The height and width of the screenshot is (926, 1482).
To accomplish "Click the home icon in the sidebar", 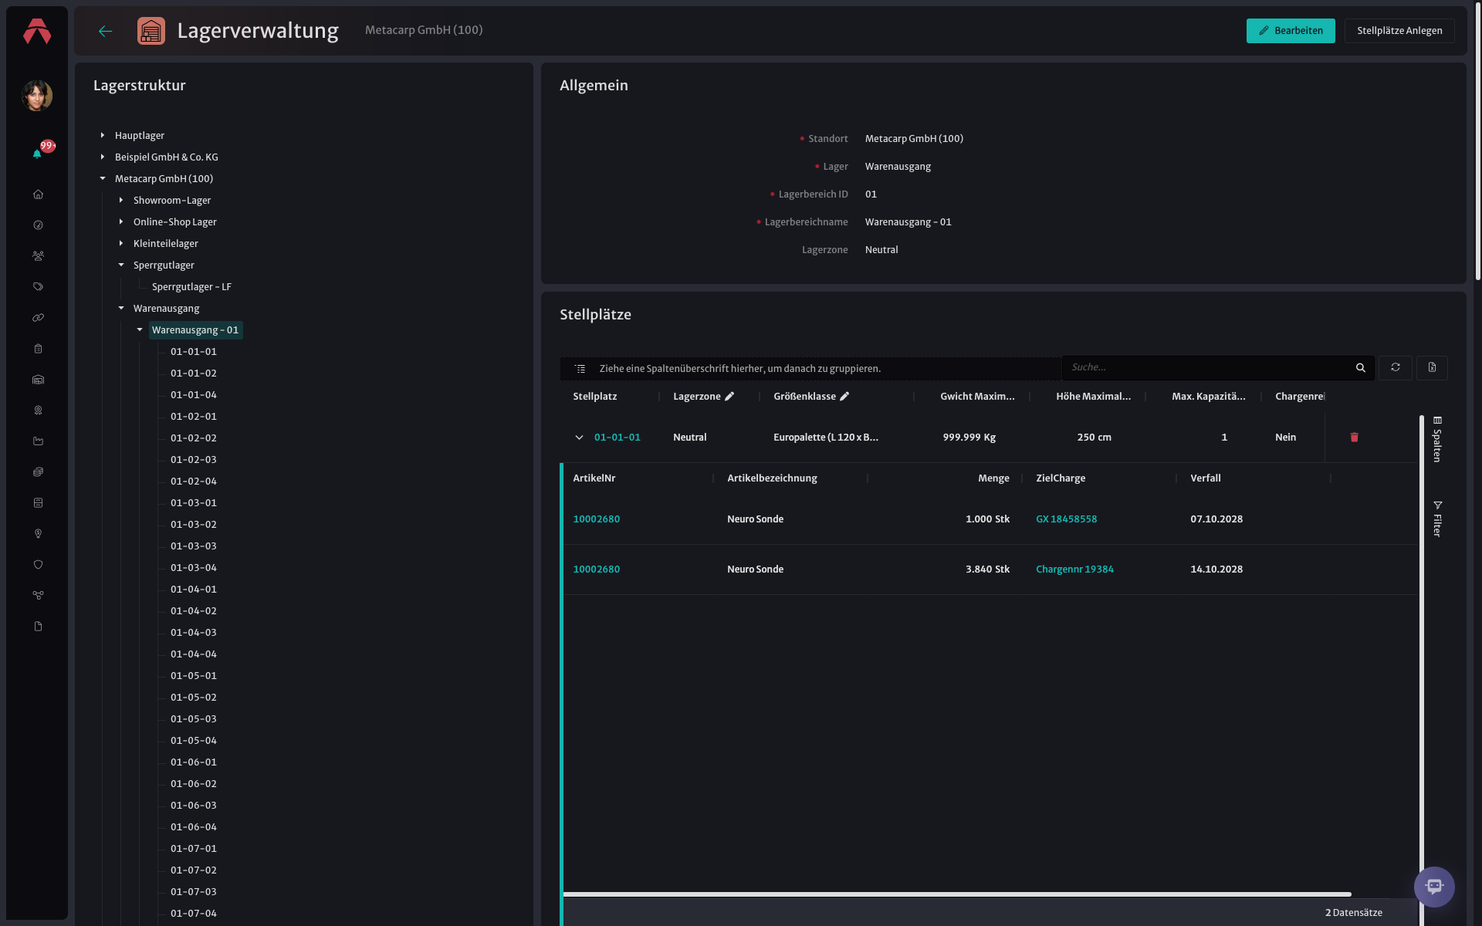I will 38,194.
